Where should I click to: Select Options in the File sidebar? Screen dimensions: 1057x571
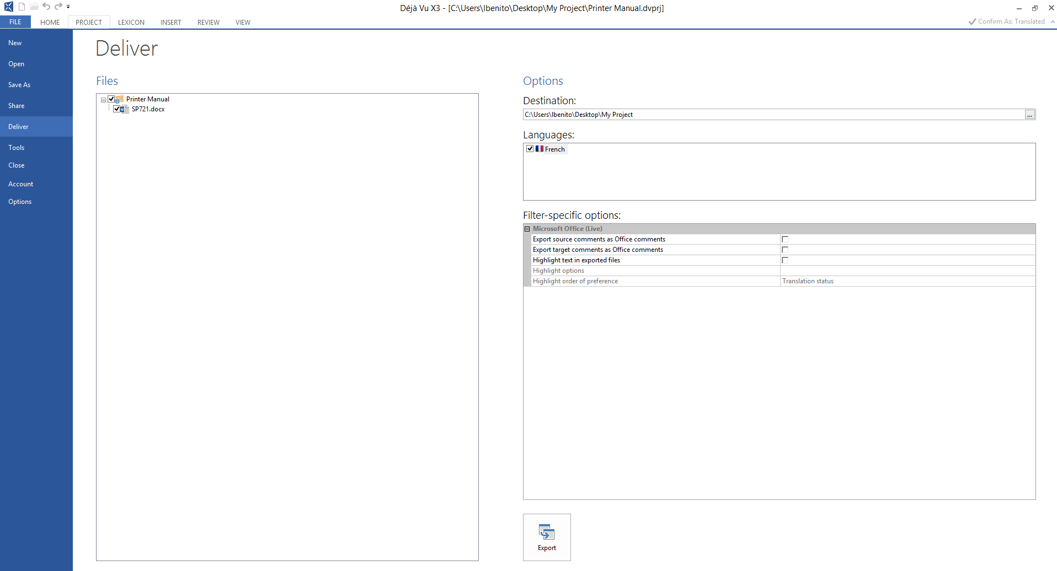coord(36,202)
